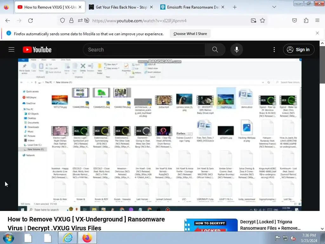This screenshot has height=244, width=325.
Task: Click the scrollbar down arrow
Action: point(322,229)
